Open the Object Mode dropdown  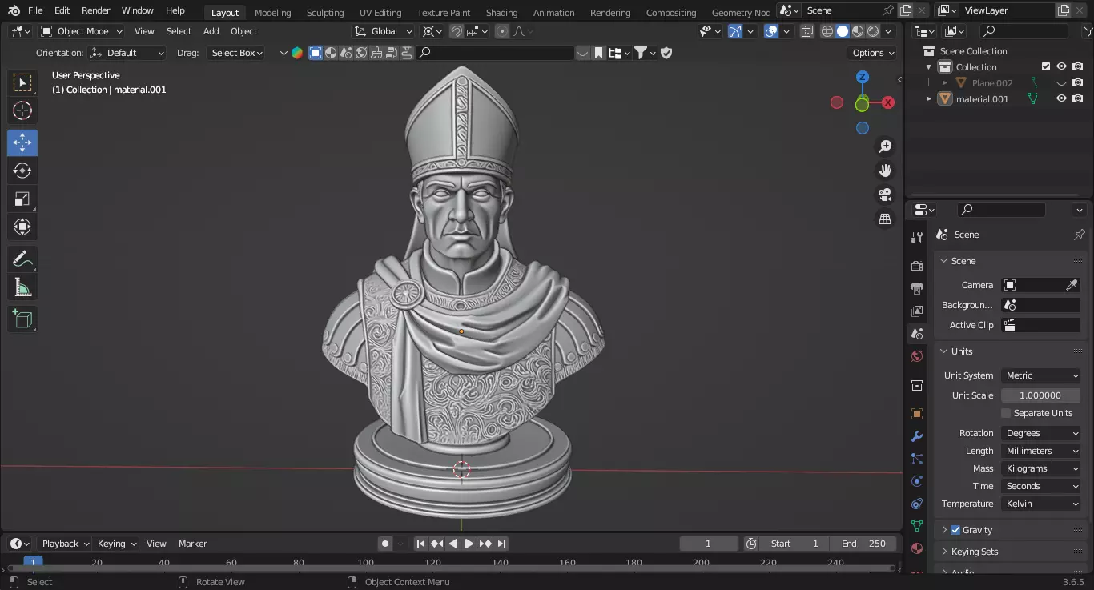[x=82, y=31]
